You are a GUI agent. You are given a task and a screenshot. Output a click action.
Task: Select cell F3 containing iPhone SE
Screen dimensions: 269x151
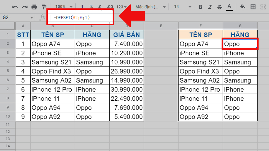pos(200,53)
